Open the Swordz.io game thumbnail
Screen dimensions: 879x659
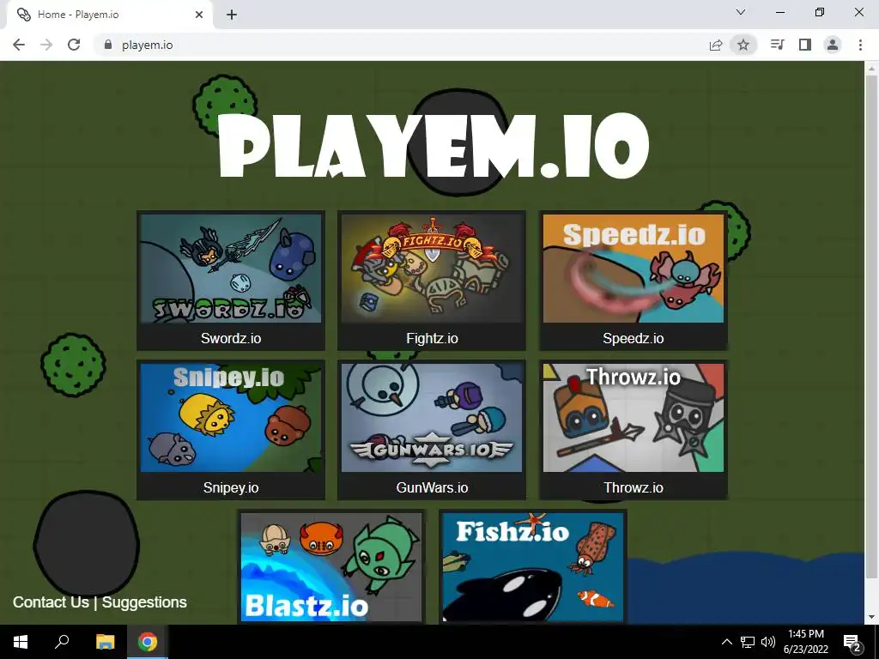[x=231, y=269]
